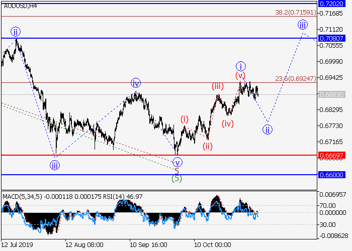Select red wave (iv) label

228,123
